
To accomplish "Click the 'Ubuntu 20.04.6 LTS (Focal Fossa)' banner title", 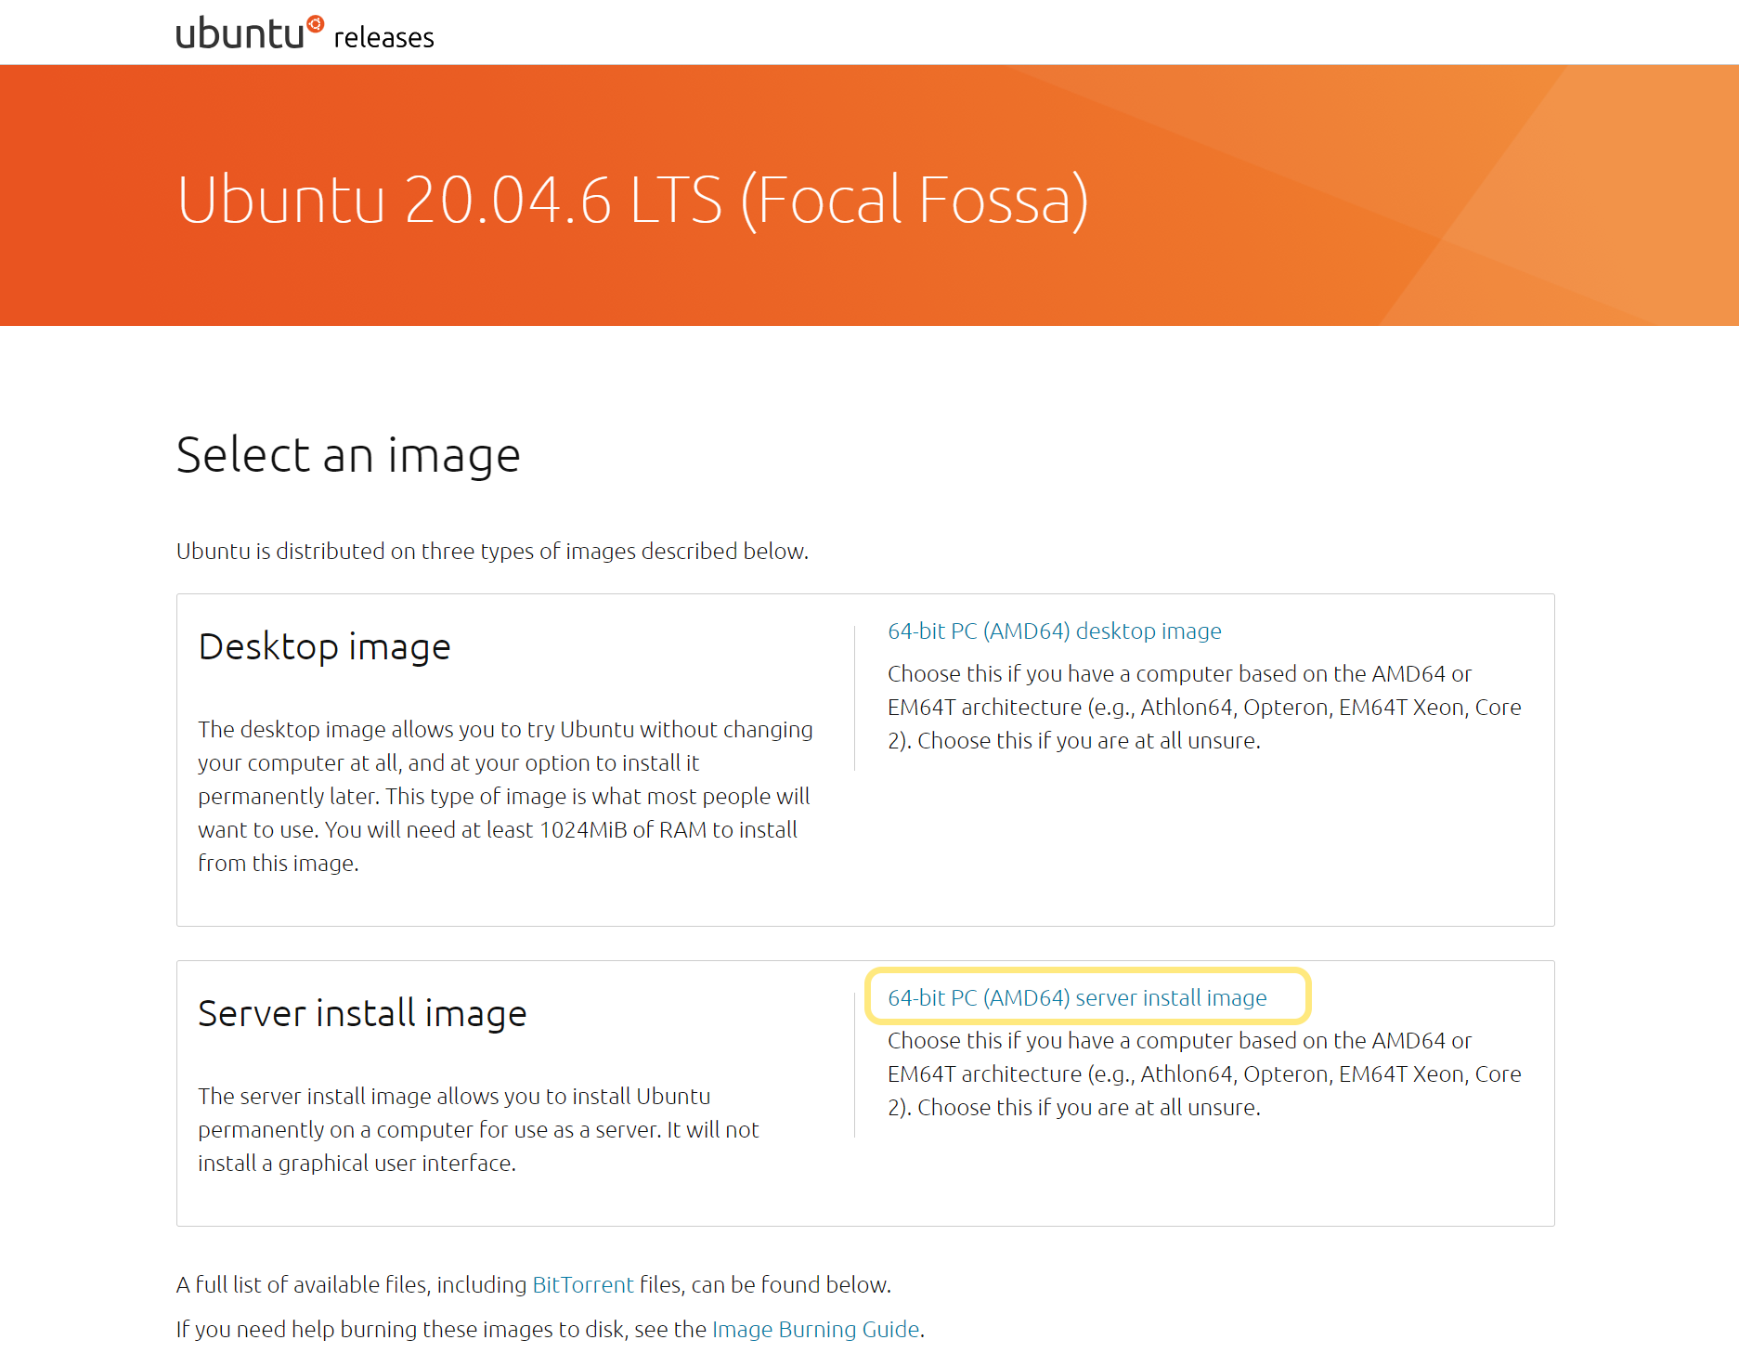I will click(632, 200).
